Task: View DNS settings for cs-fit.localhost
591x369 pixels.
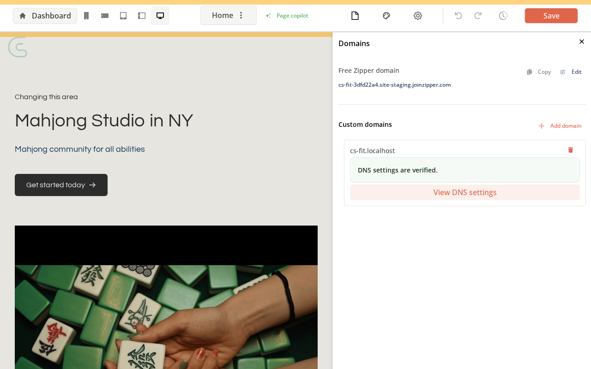Action: pos(465,192)
